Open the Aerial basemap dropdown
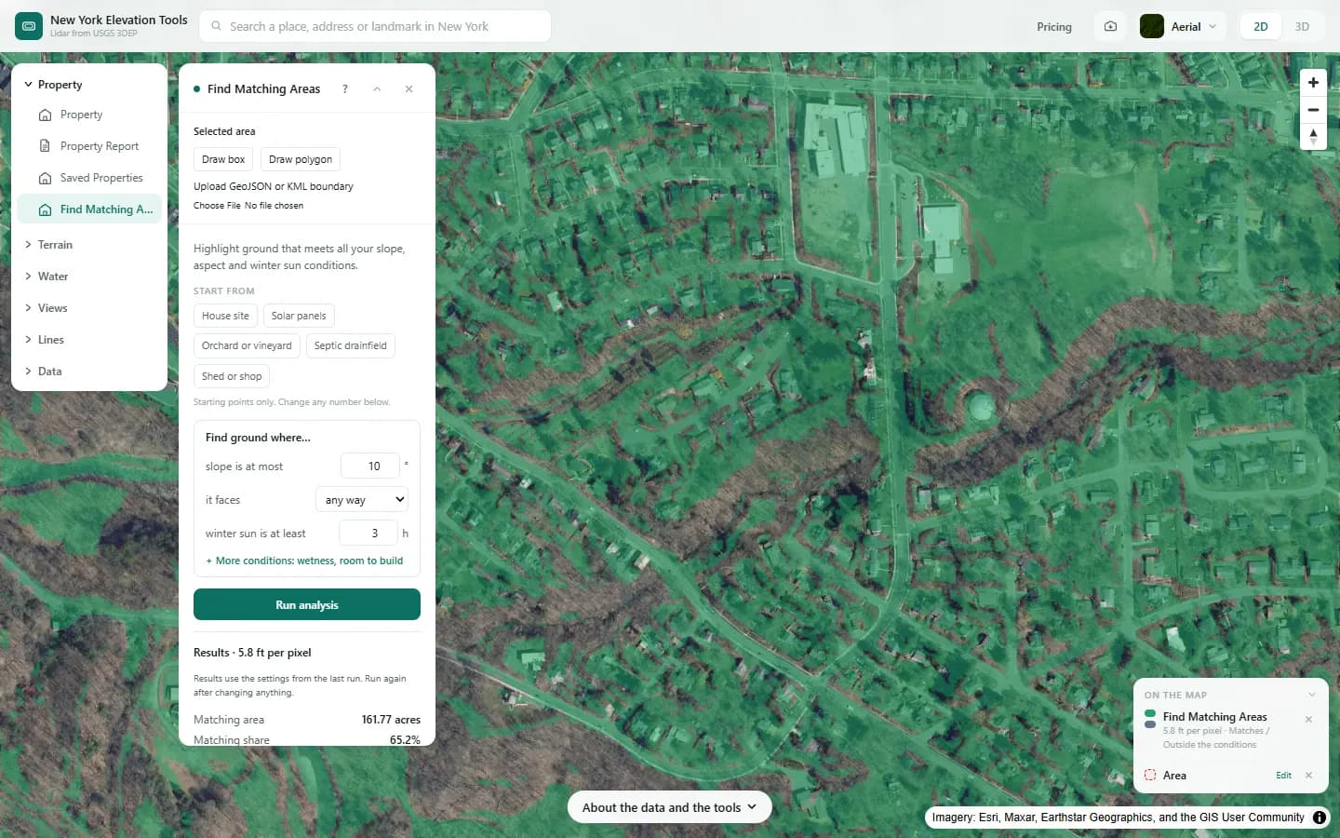Viewport: 1340px width, 838px height. (1180, 26)
